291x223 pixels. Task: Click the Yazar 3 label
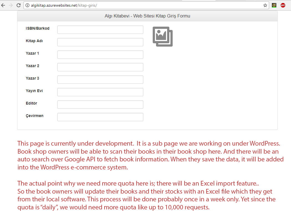coord(32,78)
